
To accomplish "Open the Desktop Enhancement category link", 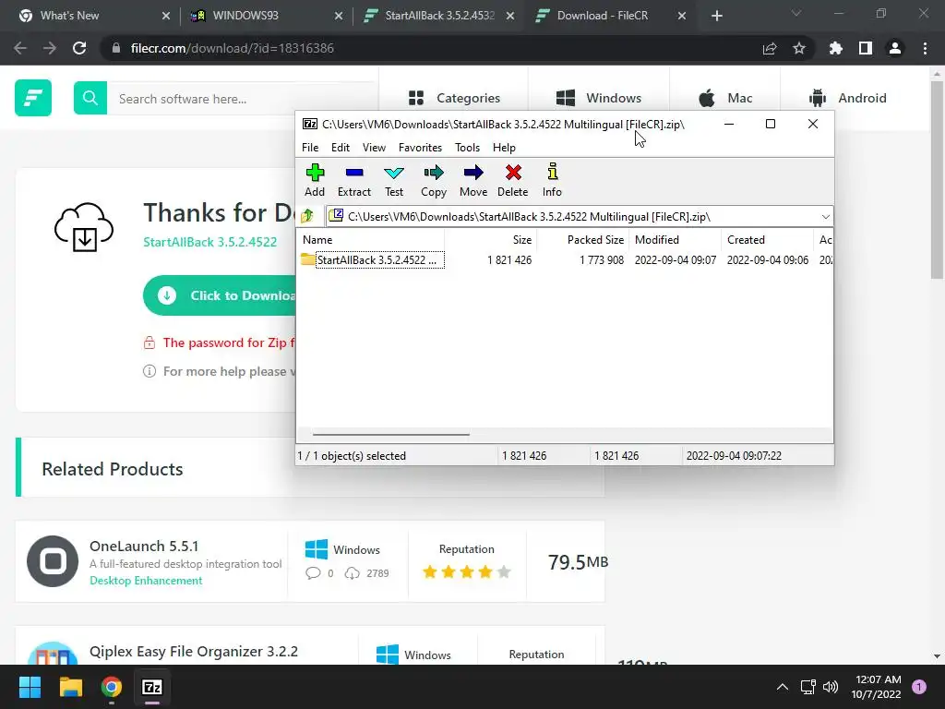I will [x=146, y=581].
